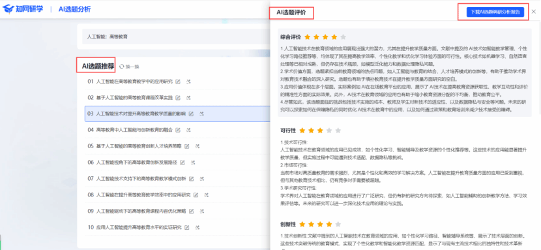Screen dimensions: 541x250
Task: Click evaluation icon after topic 07 edit icon
Action: click(x=202, y=179)
